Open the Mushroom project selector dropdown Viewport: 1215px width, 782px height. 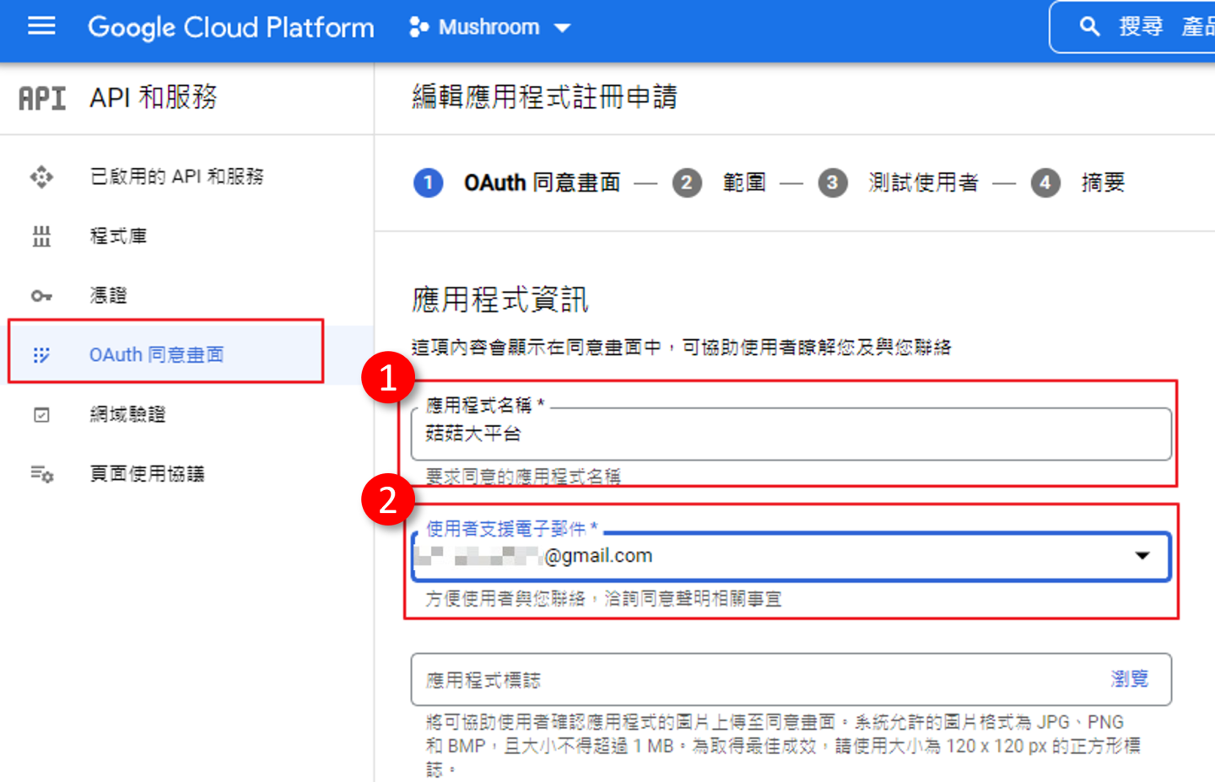(490, 28)
